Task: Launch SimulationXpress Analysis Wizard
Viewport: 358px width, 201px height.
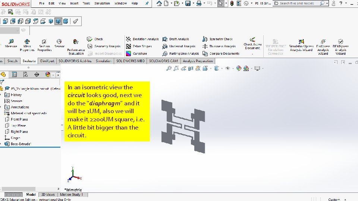Action: (301, 45)
